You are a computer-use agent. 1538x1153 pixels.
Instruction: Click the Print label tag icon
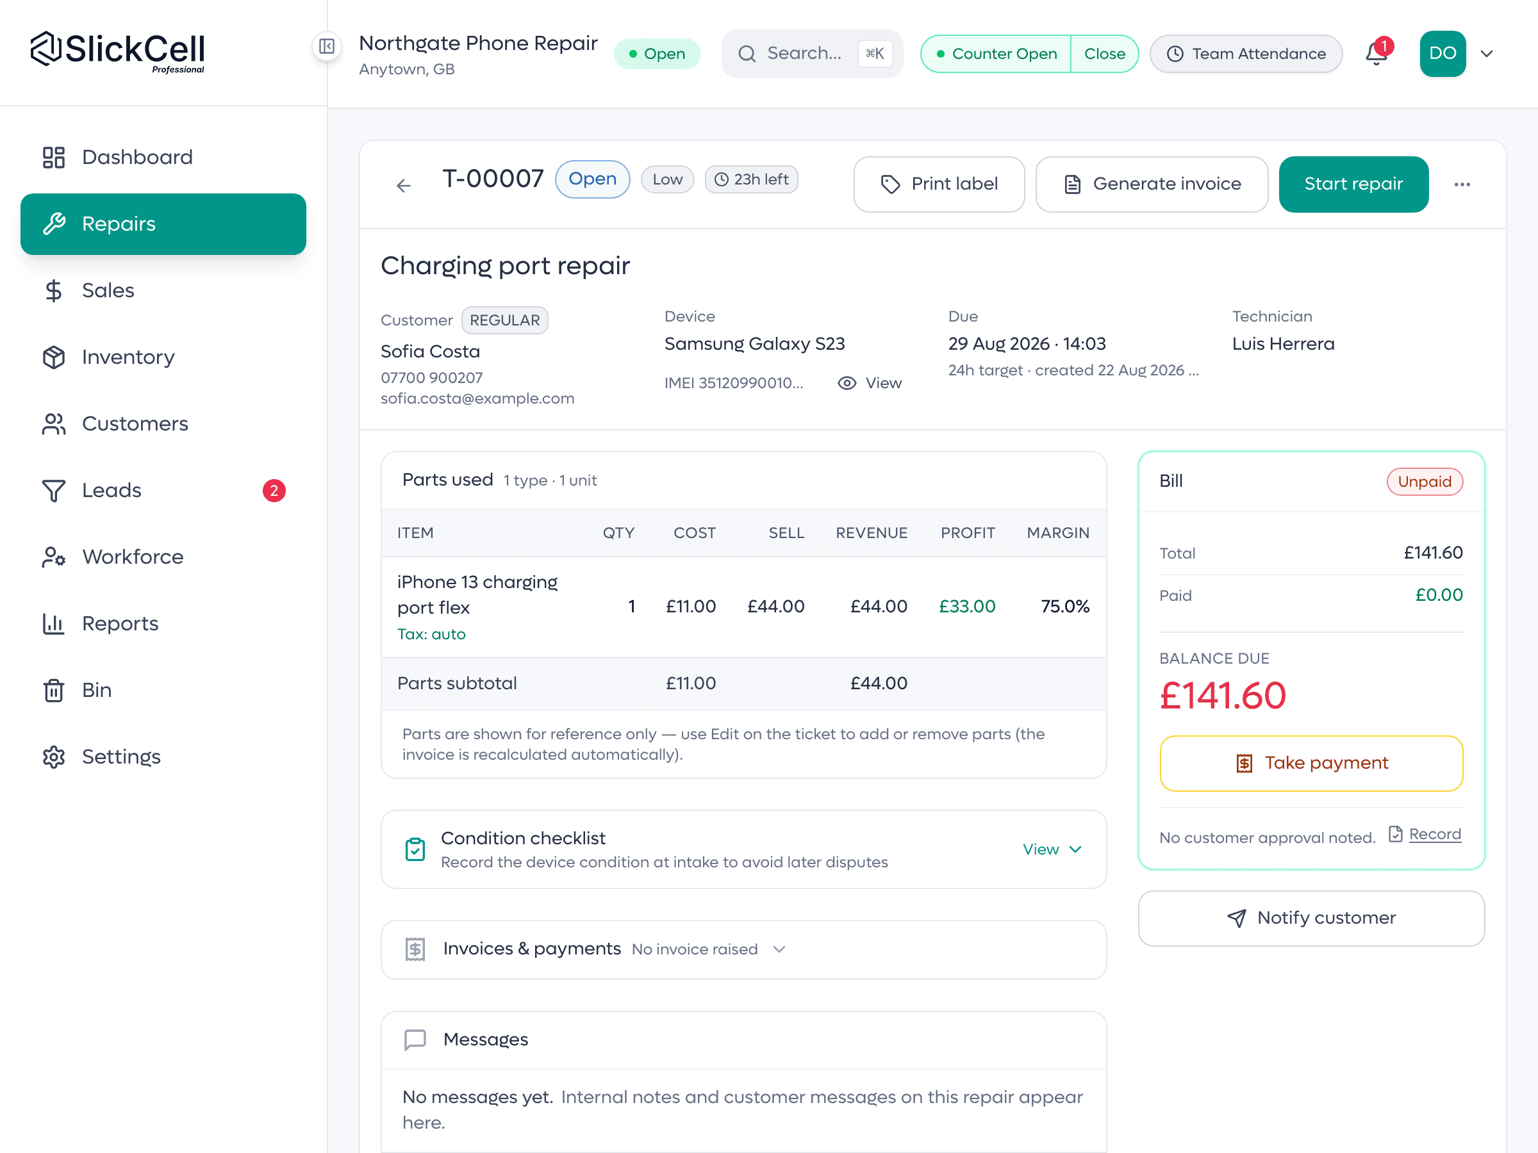[x=890, y=184]
